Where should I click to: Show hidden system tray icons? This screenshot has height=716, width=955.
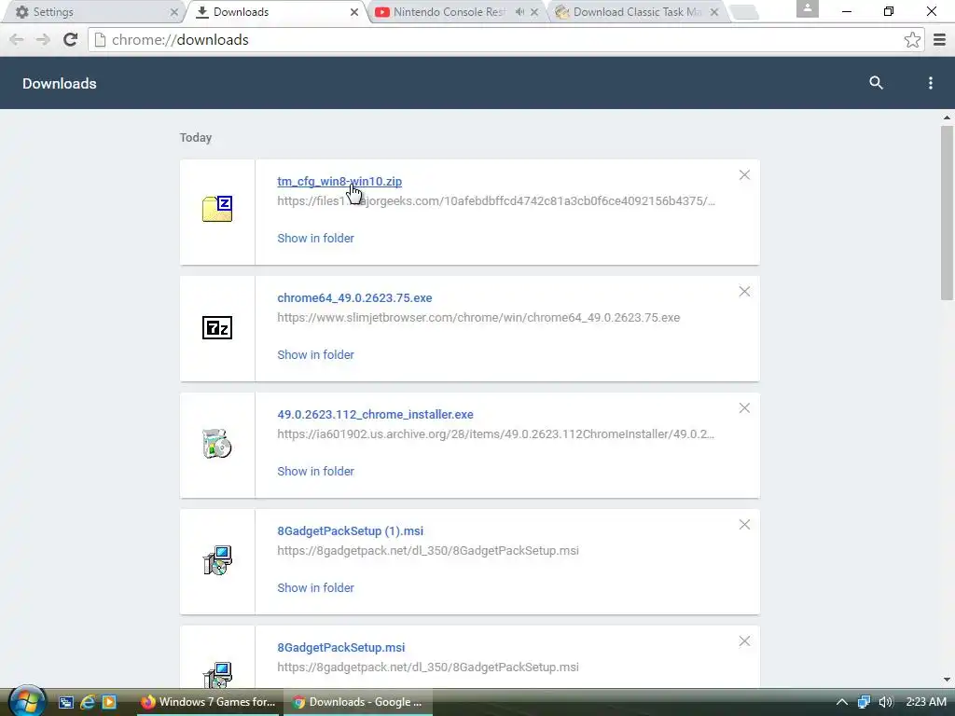842,702
